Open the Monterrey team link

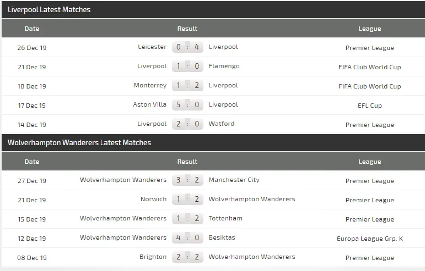[150, 85]
